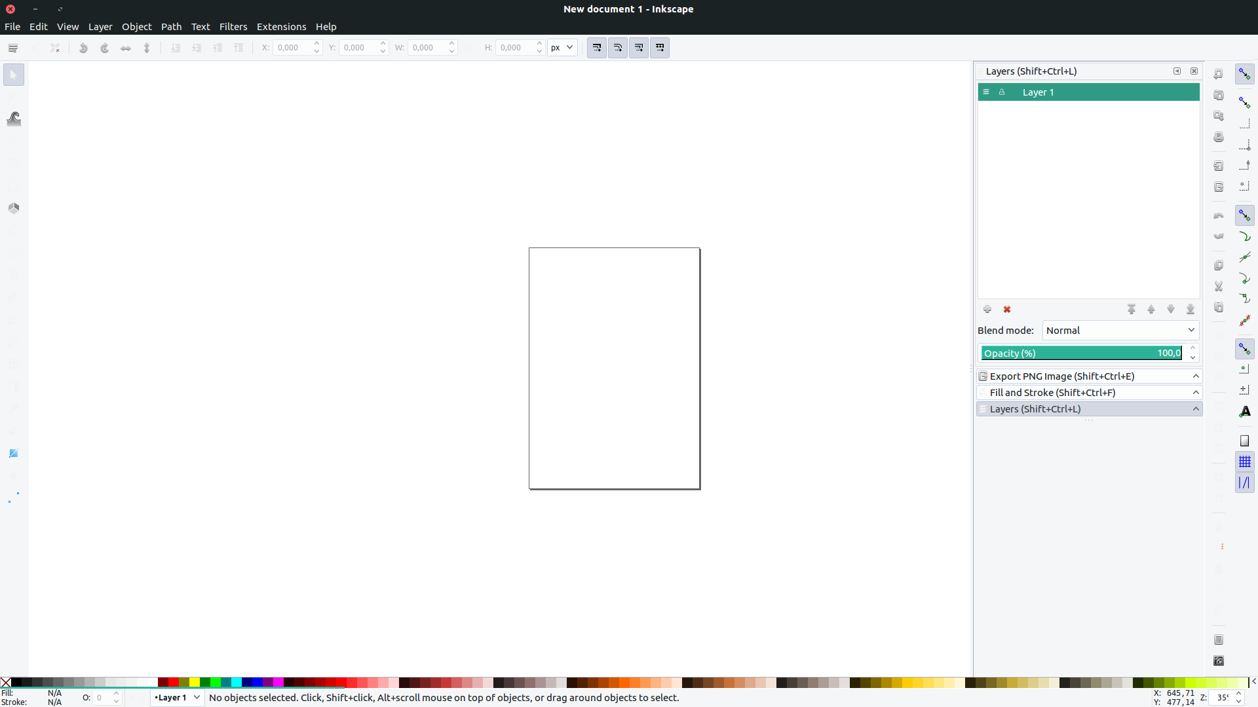Image resolution: width=1258 pixels, height=707 pixels.
Task: Toggle snap to grids button
Action: tap(1245, 462)
